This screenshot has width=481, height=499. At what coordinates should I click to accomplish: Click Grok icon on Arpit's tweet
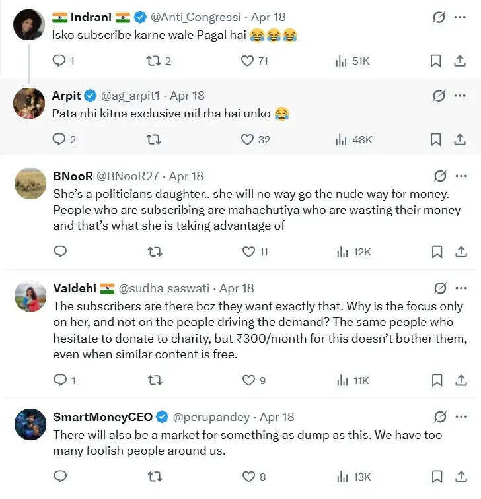(x=439, y=96)
